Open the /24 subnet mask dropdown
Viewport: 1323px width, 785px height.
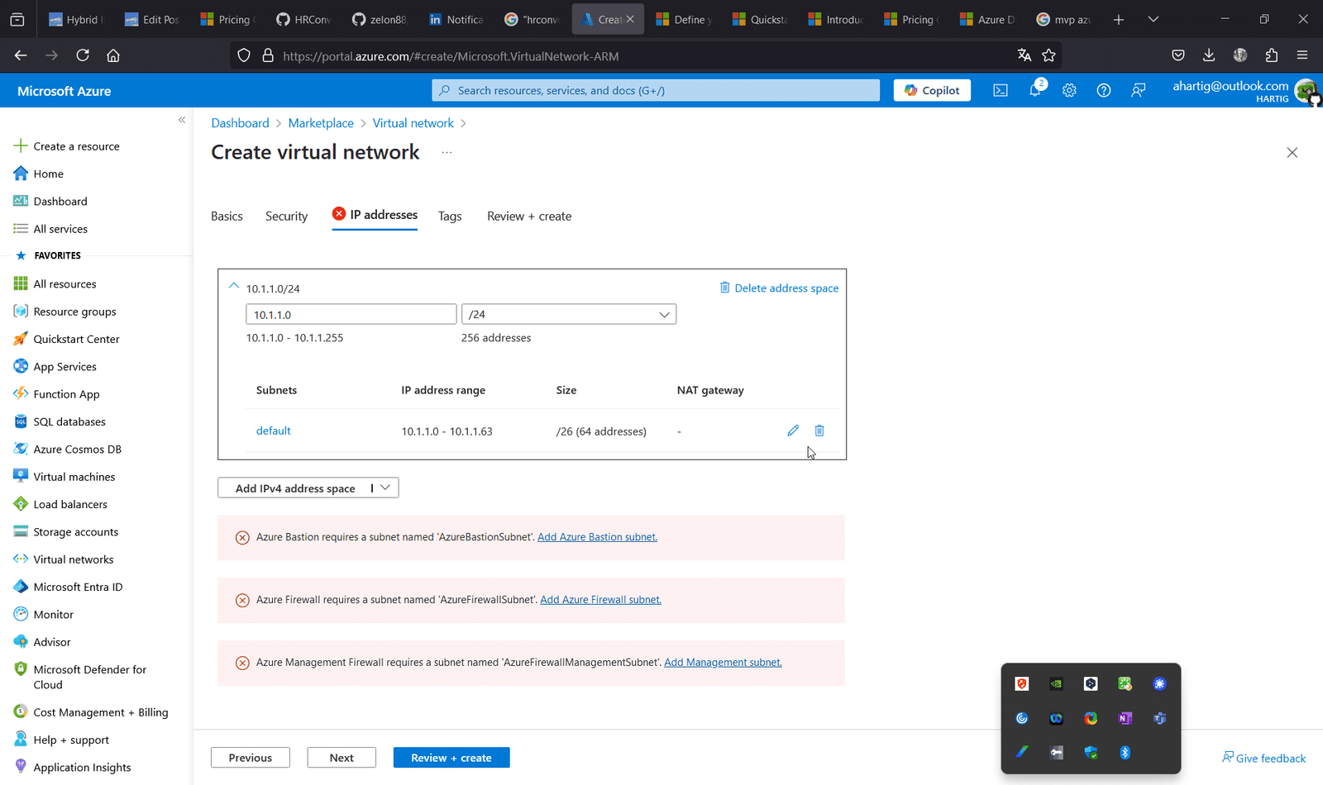pyautogui.click(x=664, y=314)
